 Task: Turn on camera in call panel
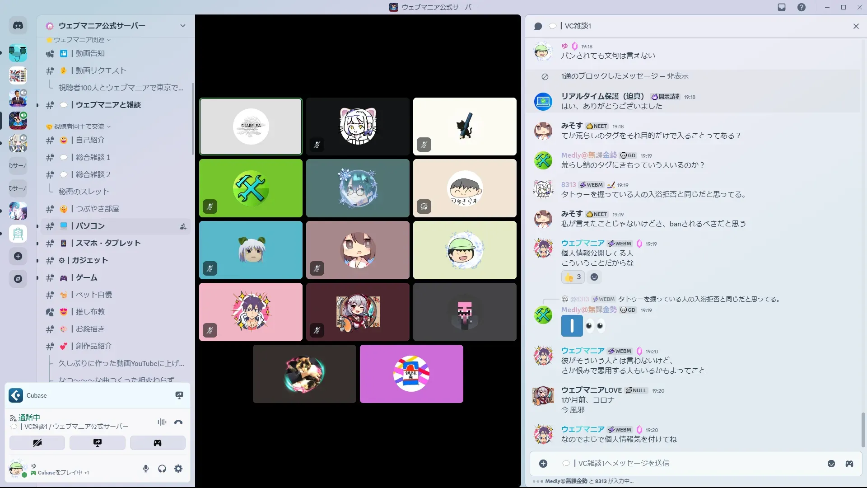(37, 443)
